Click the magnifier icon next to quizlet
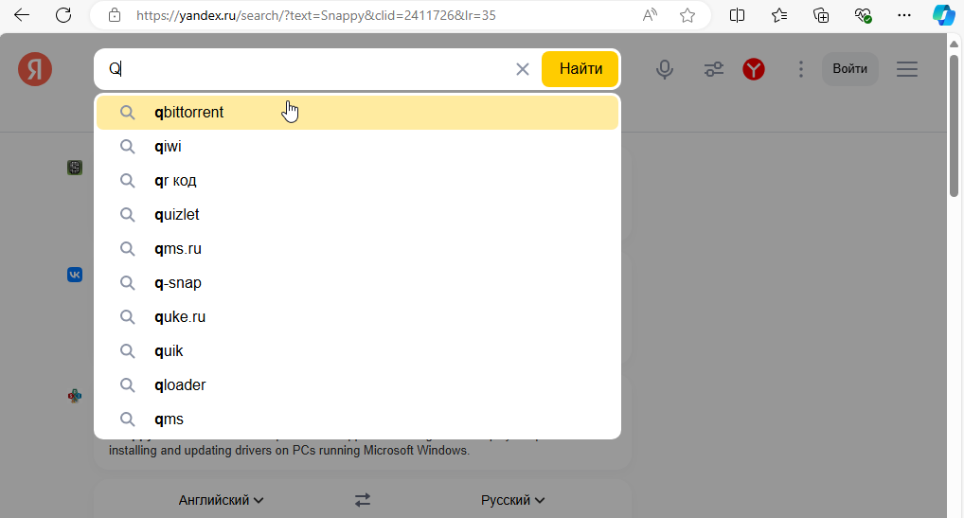The height and width of the screenshot is (518, 964). (127, 214)
